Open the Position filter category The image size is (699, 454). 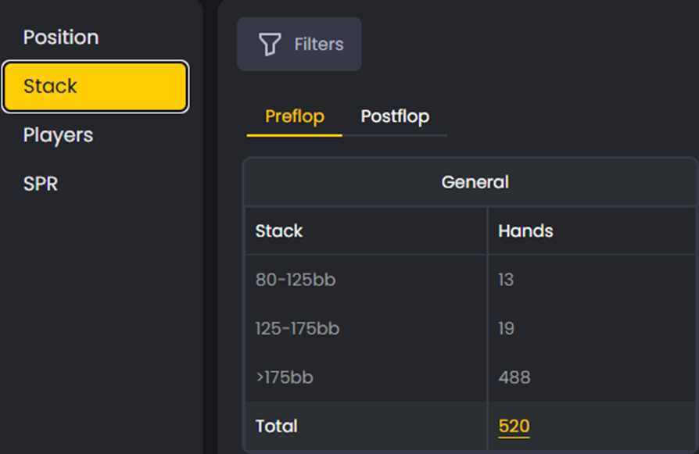click(x=61, y=37)
